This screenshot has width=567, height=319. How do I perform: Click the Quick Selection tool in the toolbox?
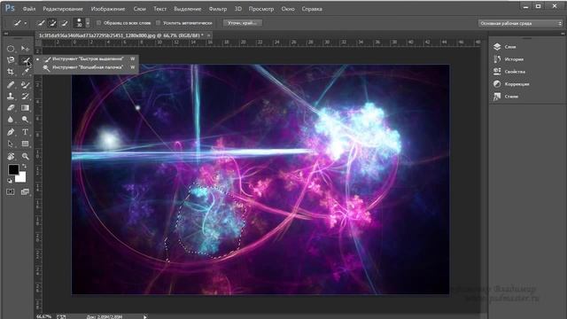click(x=25, y=60)
